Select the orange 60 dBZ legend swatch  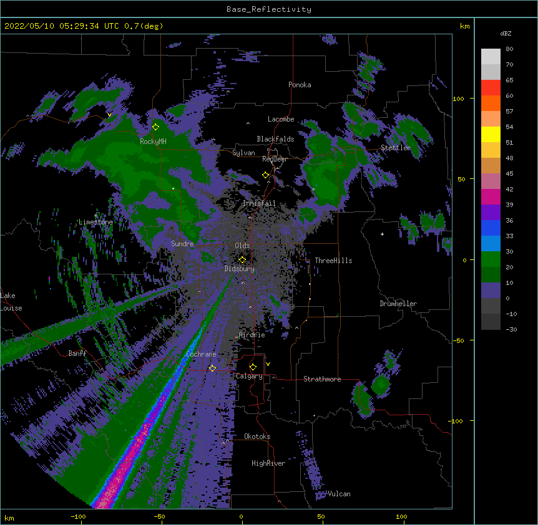(x=491, y=103)
